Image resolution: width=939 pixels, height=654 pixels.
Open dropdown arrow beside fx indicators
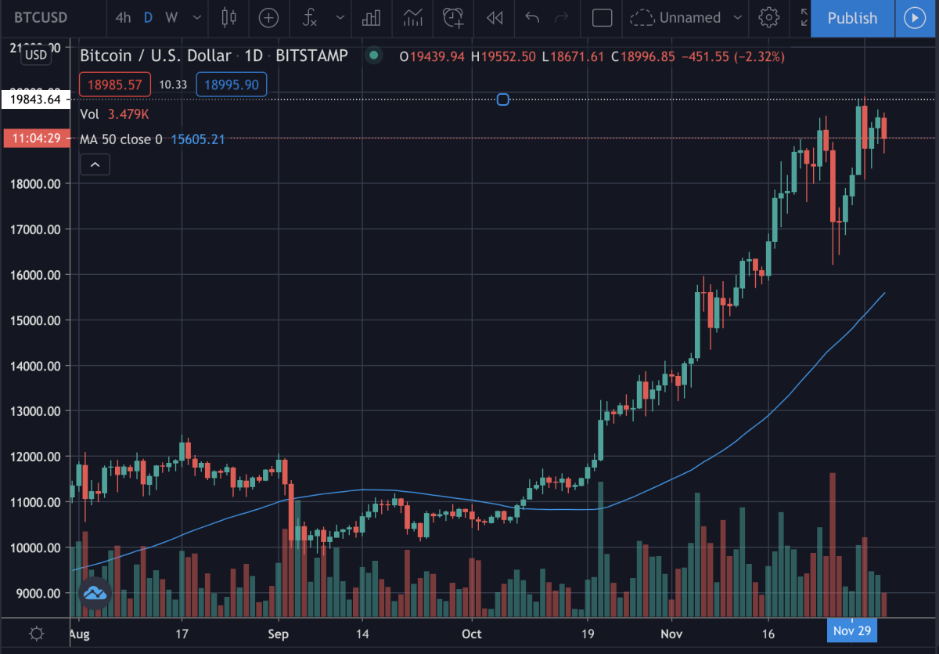pyautogui.click(x=340, y=17)
